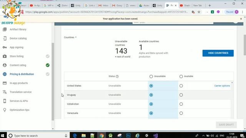This screenshot has width=246, height=138.
Task: Click the purple extension icon in toolbar
Action: click(218, 12)
